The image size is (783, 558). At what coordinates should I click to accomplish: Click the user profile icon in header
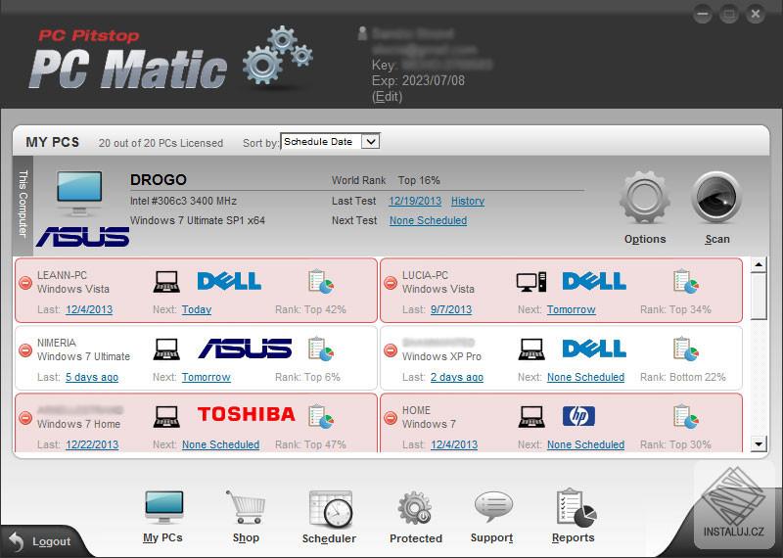tap(363, 33)
